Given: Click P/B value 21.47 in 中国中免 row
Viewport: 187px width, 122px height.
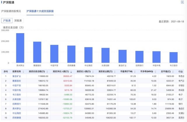Looking at the screenshot, I should click(154, 90).
